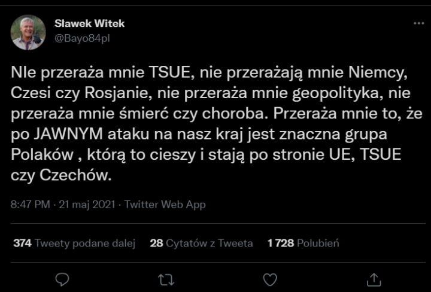The width and height of the screenshot is (431, 292).
Task: Like the tweet with the heart icon
Action: click(x=270, y=279)
